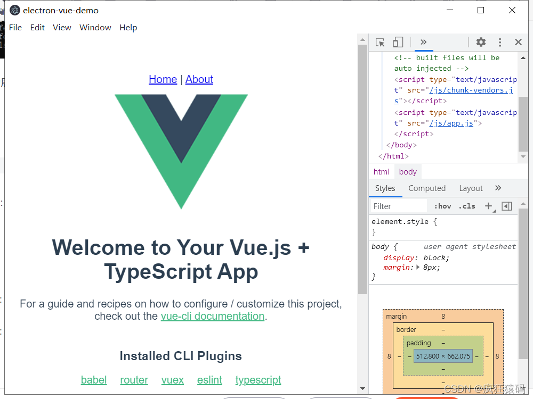Click the box model padding label

(418, 343)
